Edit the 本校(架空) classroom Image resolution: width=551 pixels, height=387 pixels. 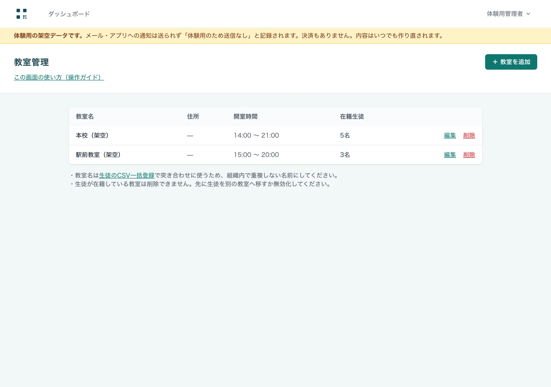click(450, 135)
